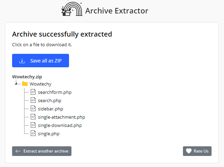Image resolution: width=224 pixels, height=167 pixels.
Task: Select the Wowtechy folder name
Action: 40,84
